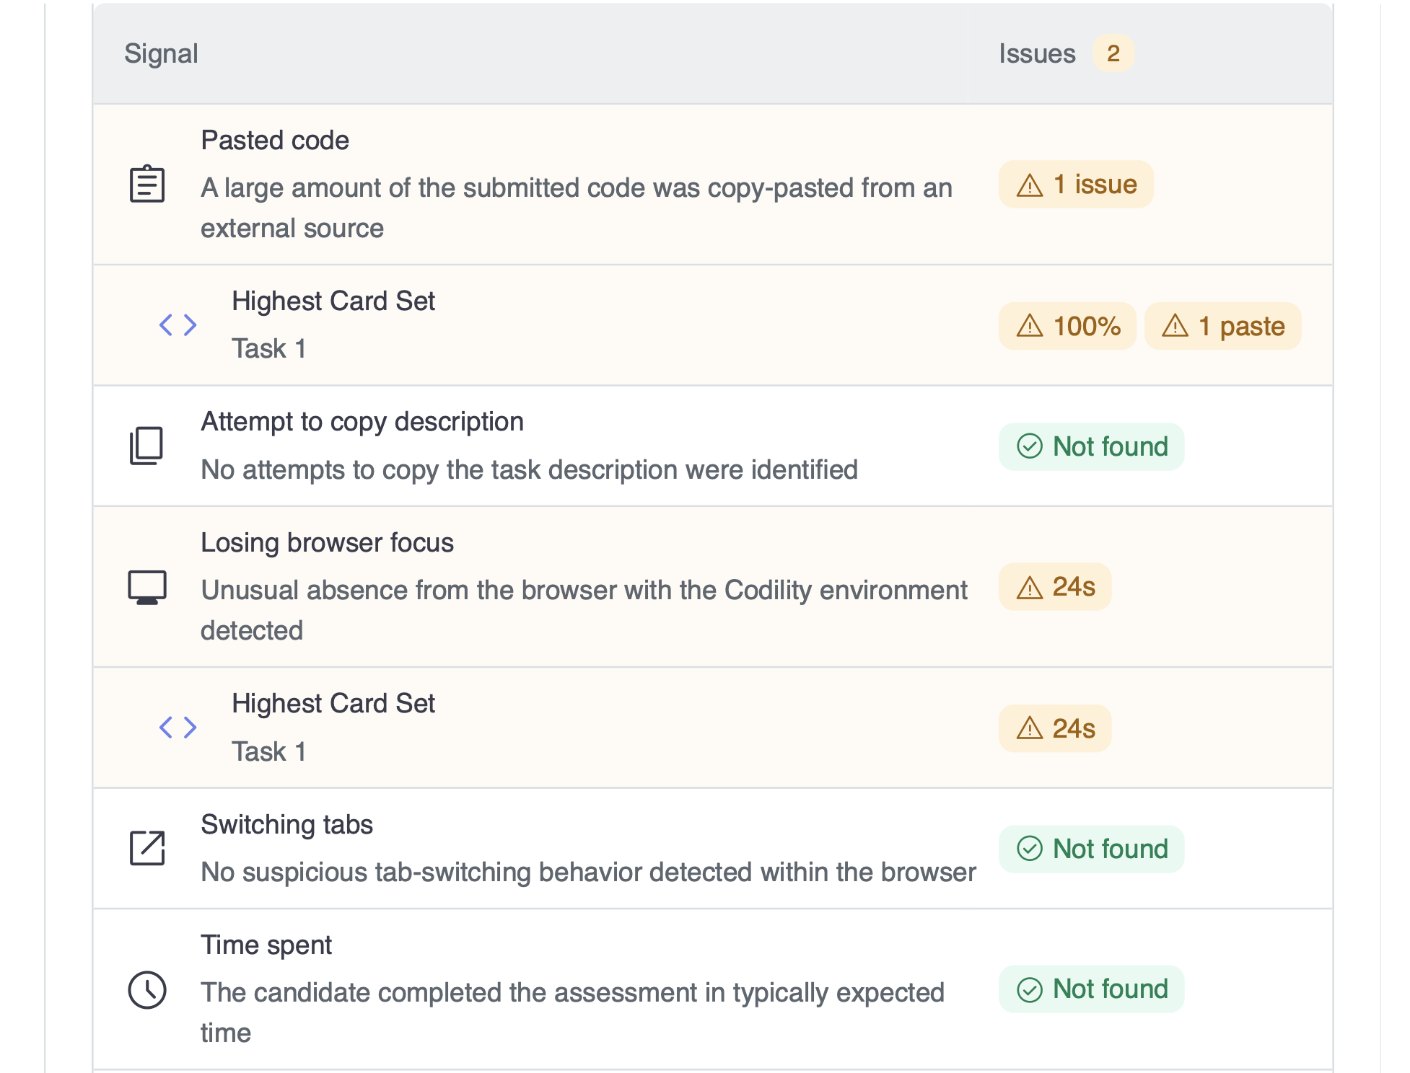Click the code brackets icon in second Highest Card Set row
1410x1073 pixels.
click(178, 727)
